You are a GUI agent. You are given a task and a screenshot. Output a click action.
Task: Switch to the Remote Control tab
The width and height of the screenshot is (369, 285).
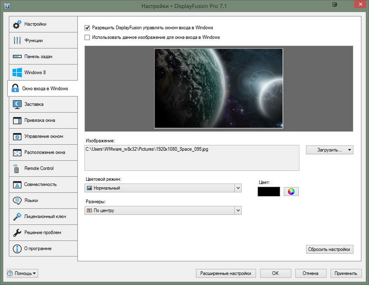(x=43, y=168)
